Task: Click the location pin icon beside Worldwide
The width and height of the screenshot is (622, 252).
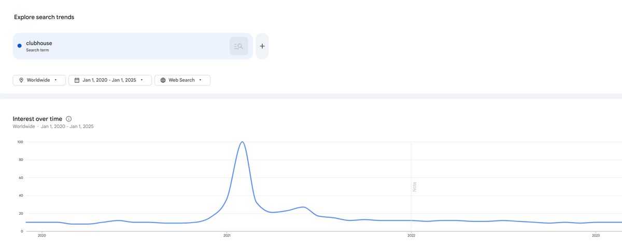Action: 21,80
